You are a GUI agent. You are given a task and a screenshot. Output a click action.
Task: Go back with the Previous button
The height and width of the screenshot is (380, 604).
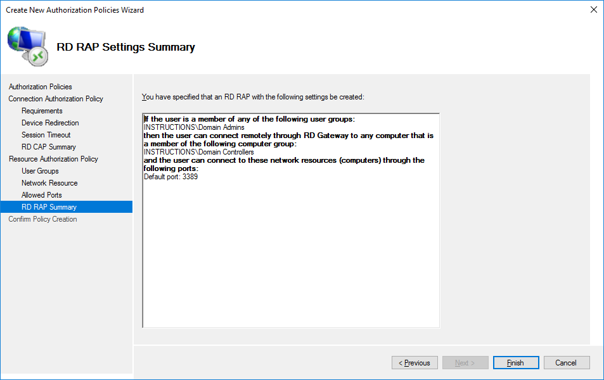coord(414,363)
